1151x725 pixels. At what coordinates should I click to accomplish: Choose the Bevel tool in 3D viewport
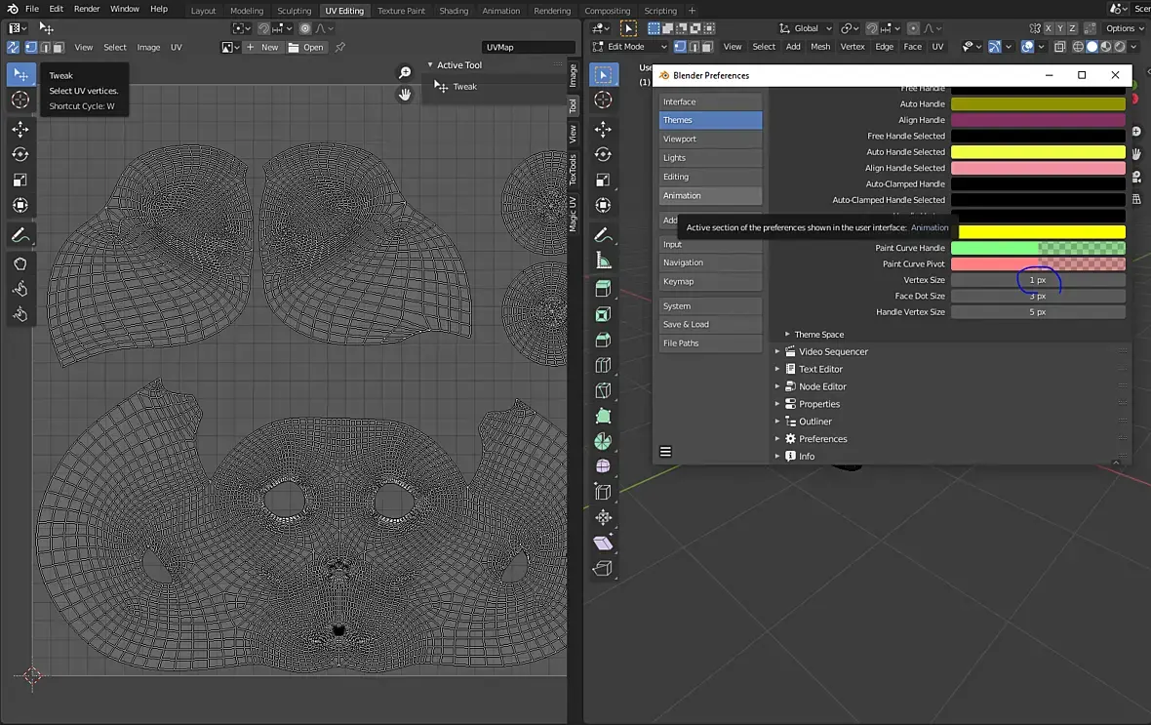(603, 341)
